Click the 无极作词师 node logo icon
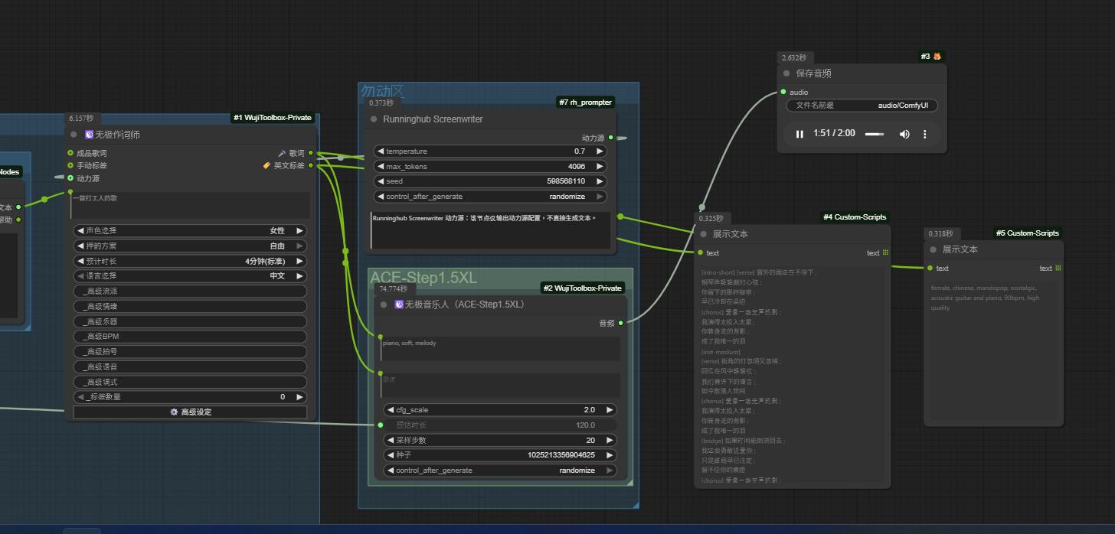 tap(89, 135)
